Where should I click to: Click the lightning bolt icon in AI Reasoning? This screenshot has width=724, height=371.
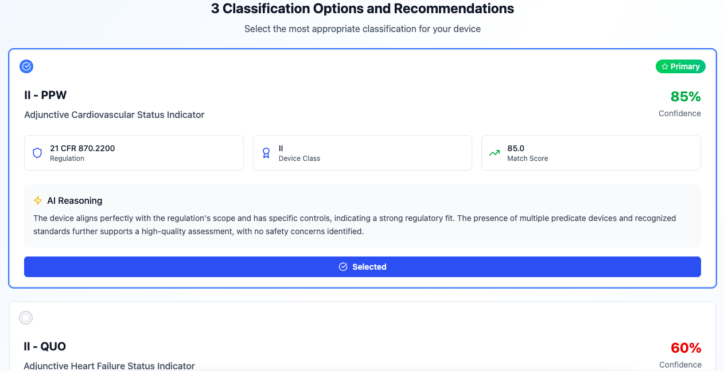pyautogui.click(x=37, y=200)
